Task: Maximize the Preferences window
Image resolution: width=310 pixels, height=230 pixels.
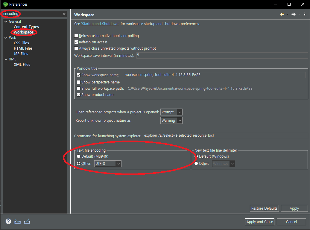Action: tap(289, 4)
